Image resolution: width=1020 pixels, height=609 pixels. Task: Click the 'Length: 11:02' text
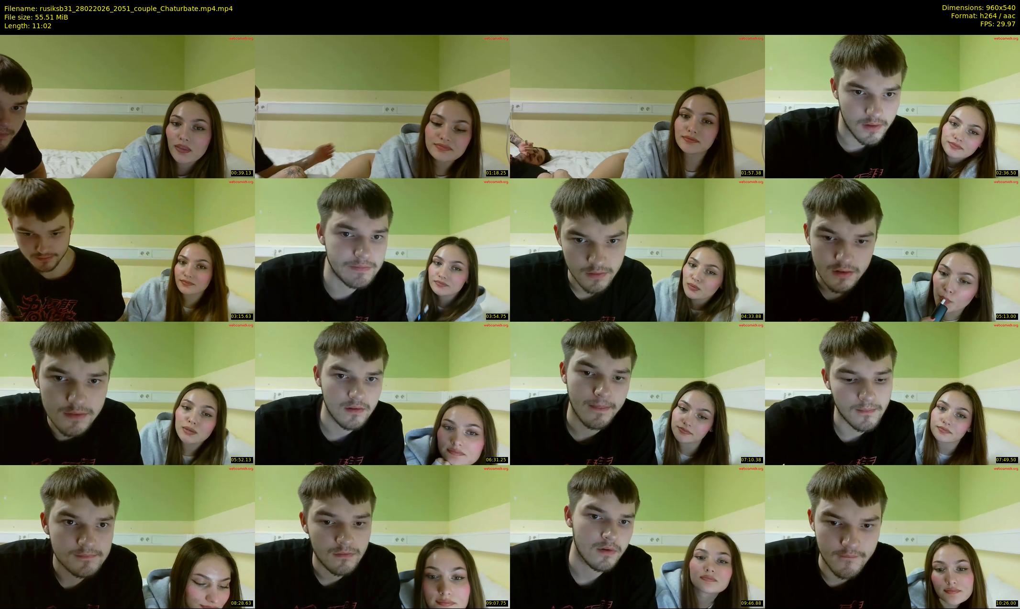click(28, 26)
